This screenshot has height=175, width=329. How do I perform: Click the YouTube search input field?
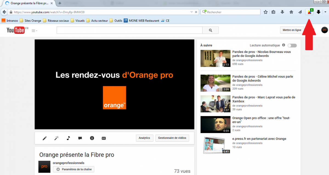coord(129,30)
